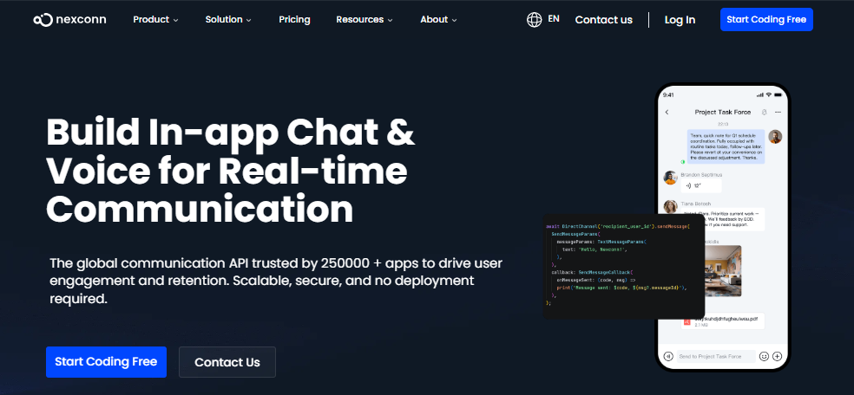The height and width of the screenshot is (395, 854).
Task: Click Contact us in the top bar
Action: coord(603,20)
